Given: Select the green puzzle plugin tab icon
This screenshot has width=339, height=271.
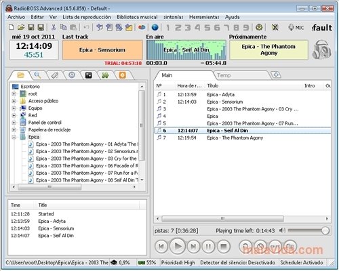Looking at the screenshot, I should 105,75.
